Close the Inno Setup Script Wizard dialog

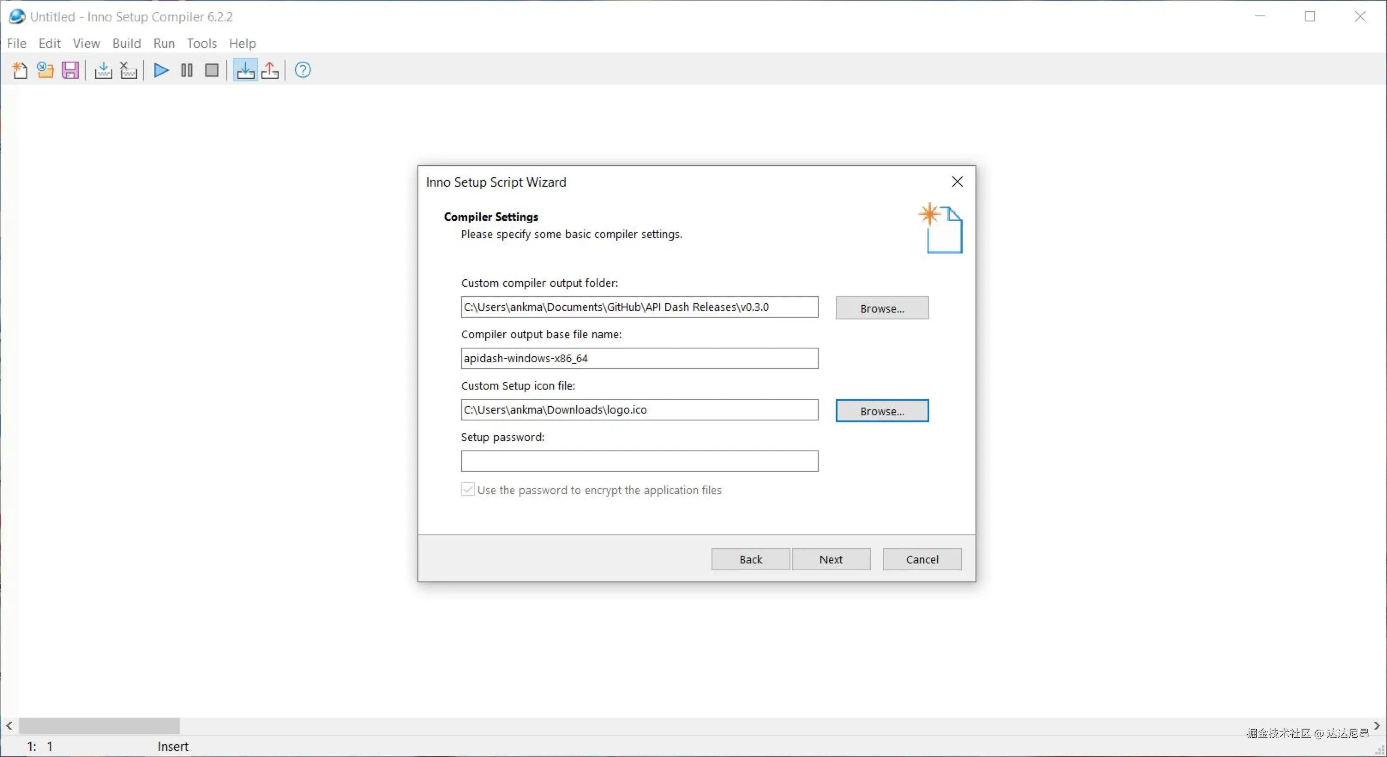957,182
